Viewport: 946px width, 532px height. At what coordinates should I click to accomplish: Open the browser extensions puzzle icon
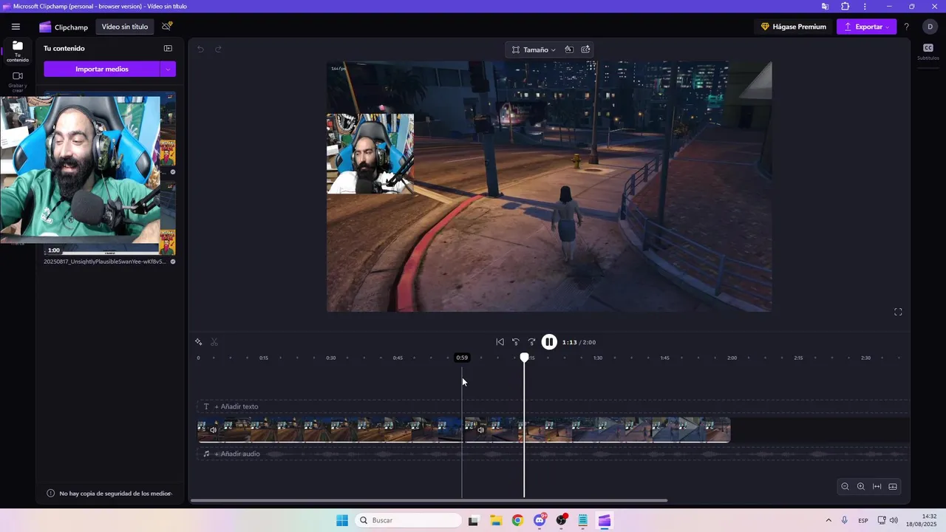click(x=845, y=6)
